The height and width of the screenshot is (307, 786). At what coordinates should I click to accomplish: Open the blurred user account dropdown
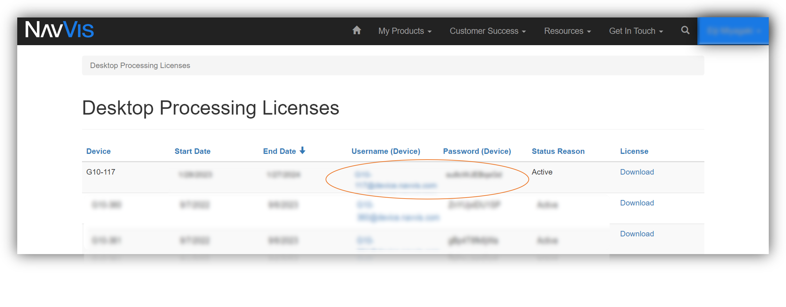tap(733, 31)
